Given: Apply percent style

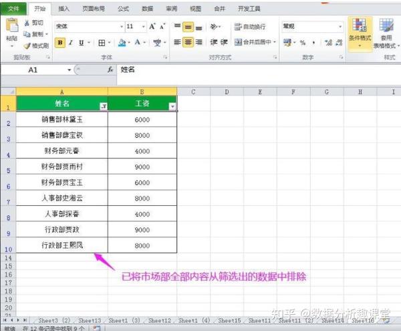Looking at the screenshot, I should [303, 43].
